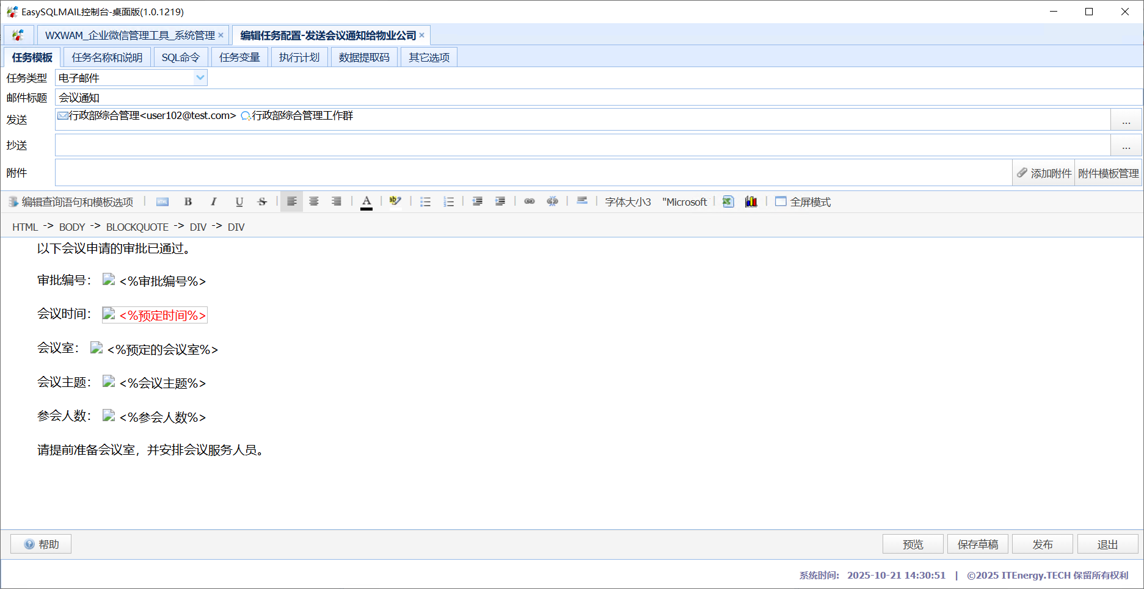Screen dimensions: 1144x589
Task: Click the 添加附件 button
Action: (x=1044, y=173)
